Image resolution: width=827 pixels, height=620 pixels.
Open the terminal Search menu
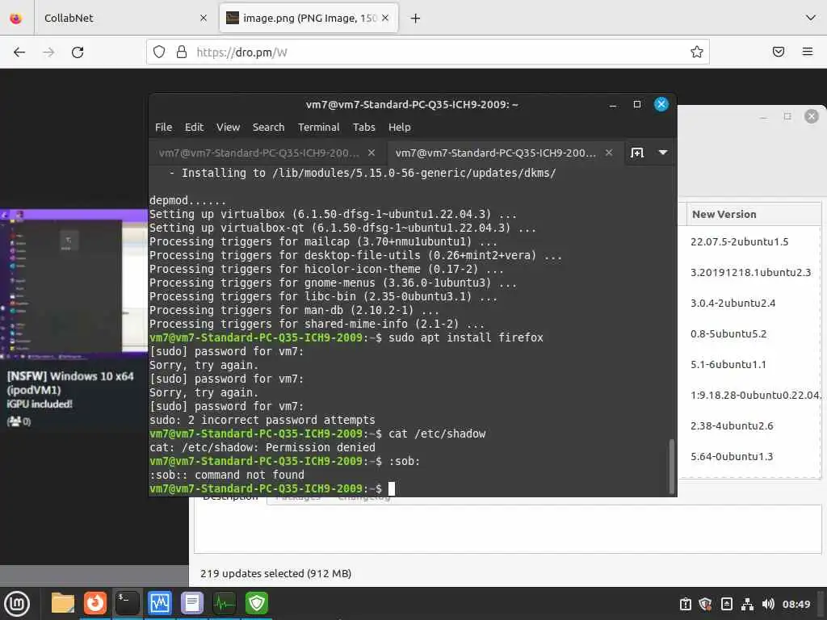pos(268,127)
